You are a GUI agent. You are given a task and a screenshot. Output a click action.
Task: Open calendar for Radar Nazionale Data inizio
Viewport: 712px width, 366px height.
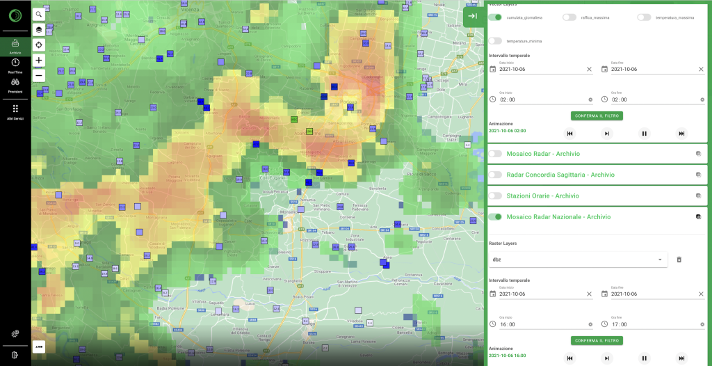tap(493, 294)
